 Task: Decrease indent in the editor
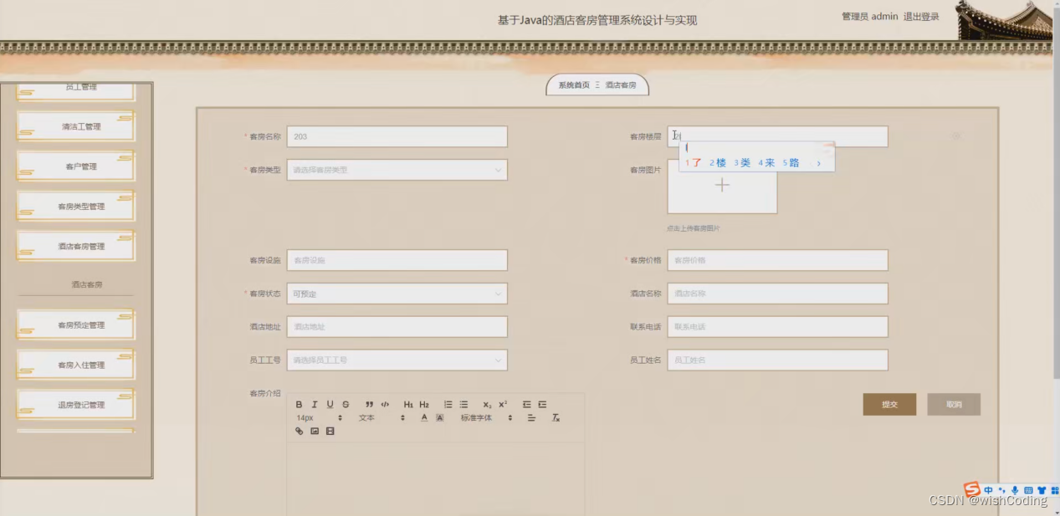[x=527, y=405]
